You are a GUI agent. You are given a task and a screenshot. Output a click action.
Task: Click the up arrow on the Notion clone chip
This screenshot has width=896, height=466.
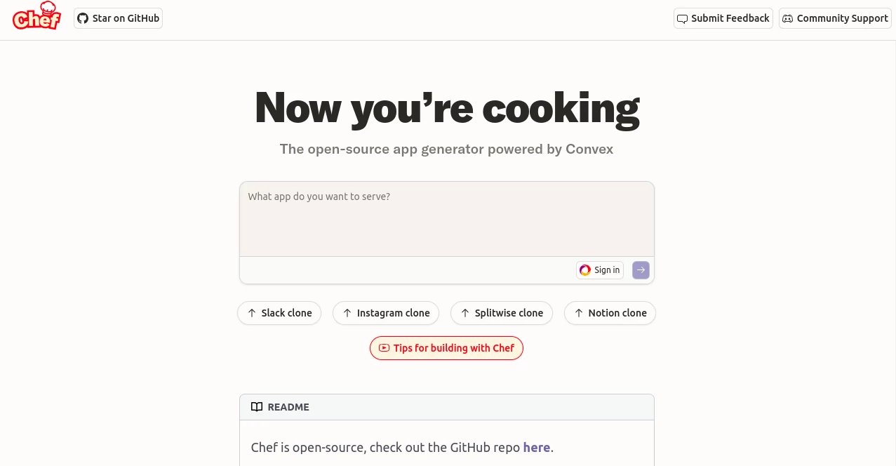pos(578,313)
